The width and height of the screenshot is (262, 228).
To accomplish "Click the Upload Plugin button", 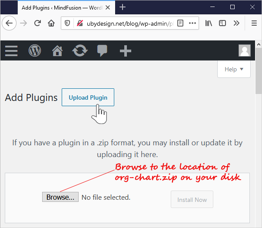I will [x=88, y=97].
